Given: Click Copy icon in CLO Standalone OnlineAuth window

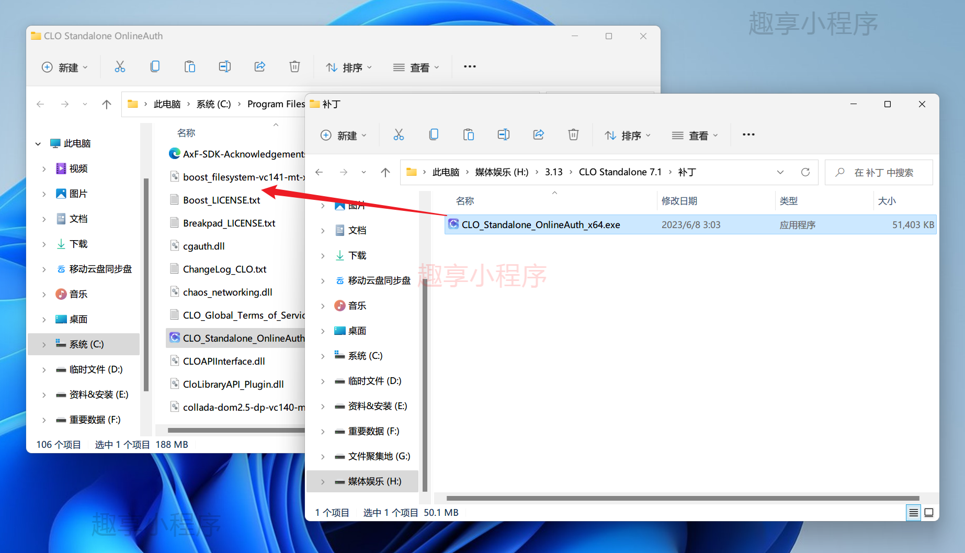Looking at the screenshot, I should click(155, 67).
